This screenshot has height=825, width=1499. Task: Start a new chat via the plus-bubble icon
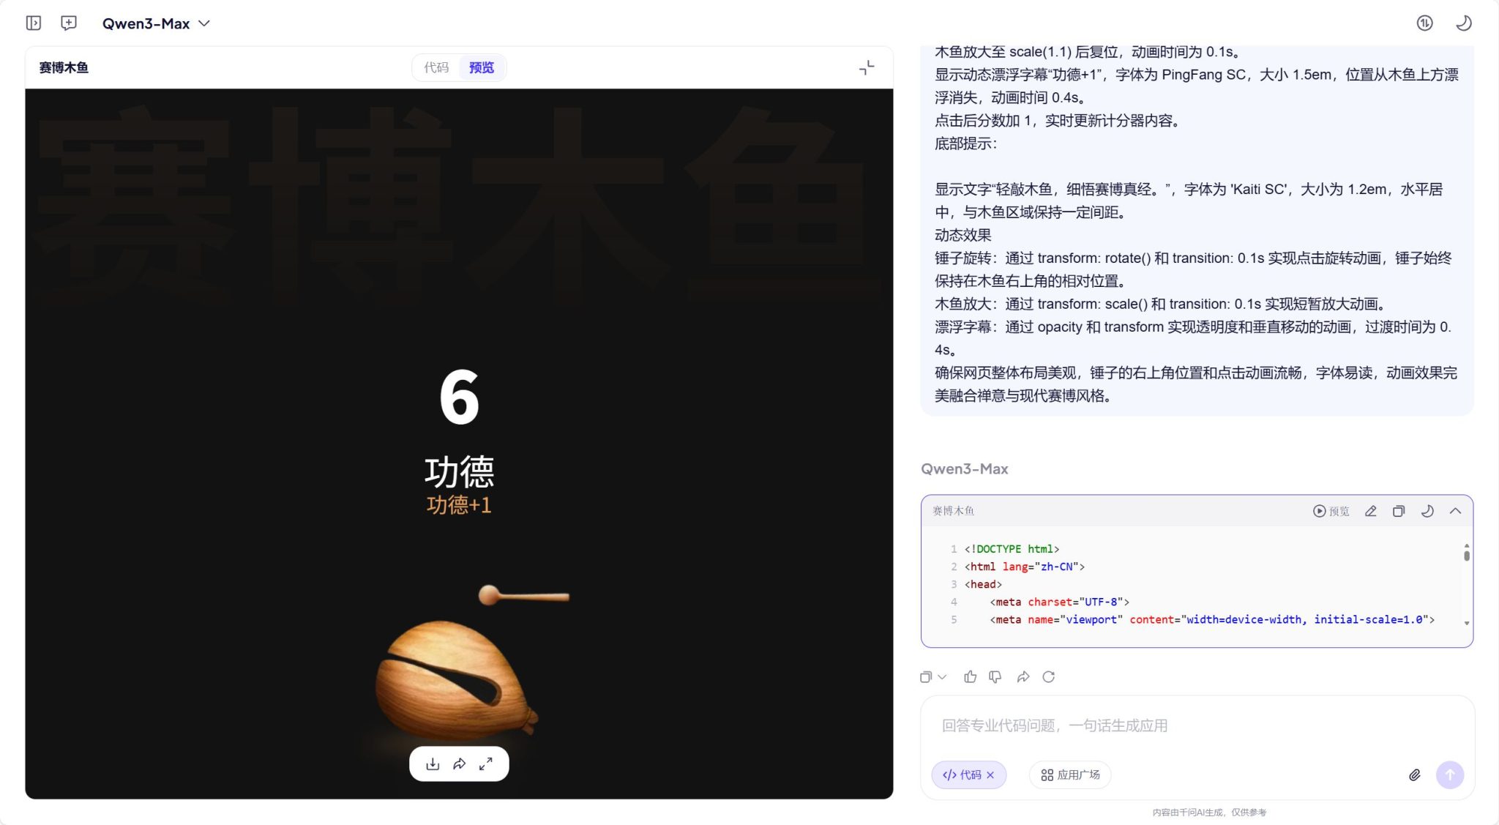pyautogui.click(x=70, y=23)
